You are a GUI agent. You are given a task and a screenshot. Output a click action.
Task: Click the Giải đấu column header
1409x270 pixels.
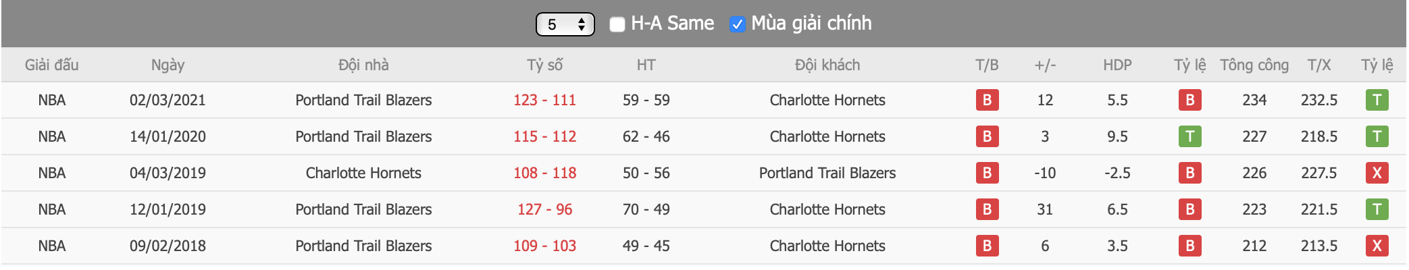(52, 65)
